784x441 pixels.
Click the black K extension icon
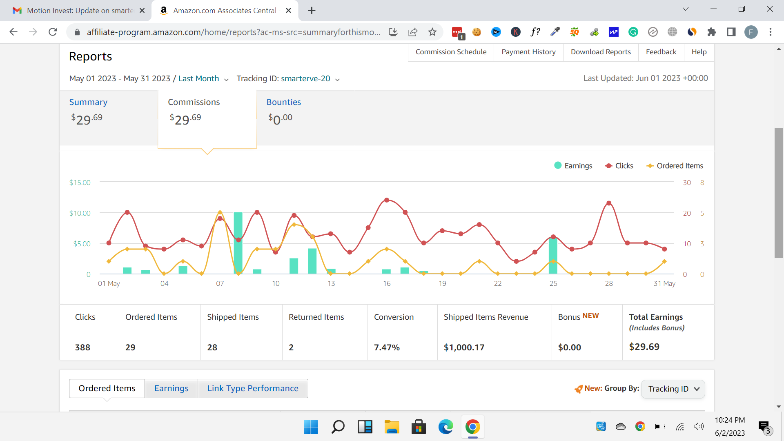click(516, 32)
